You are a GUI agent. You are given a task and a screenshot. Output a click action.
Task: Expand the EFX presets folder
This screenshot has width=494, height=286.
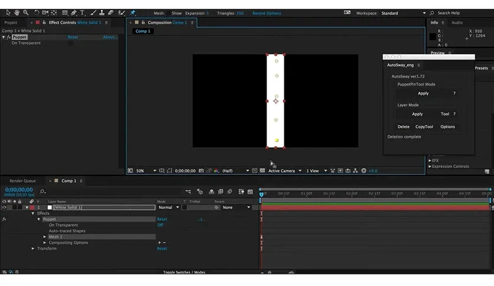430,160
